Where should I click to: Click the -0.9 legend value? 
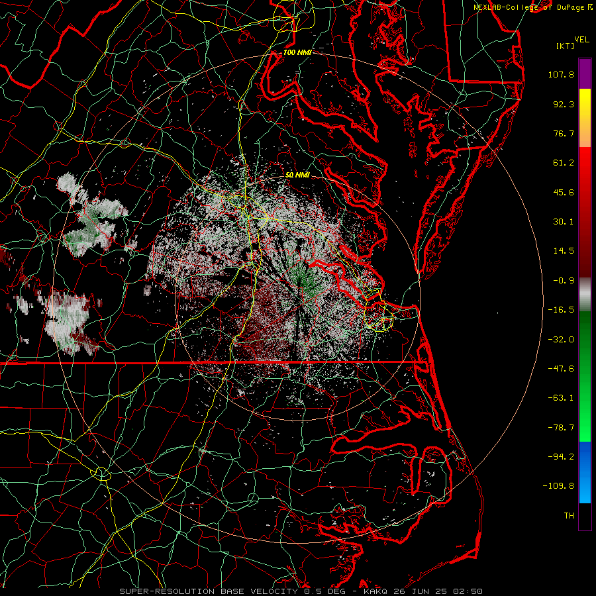564,281
